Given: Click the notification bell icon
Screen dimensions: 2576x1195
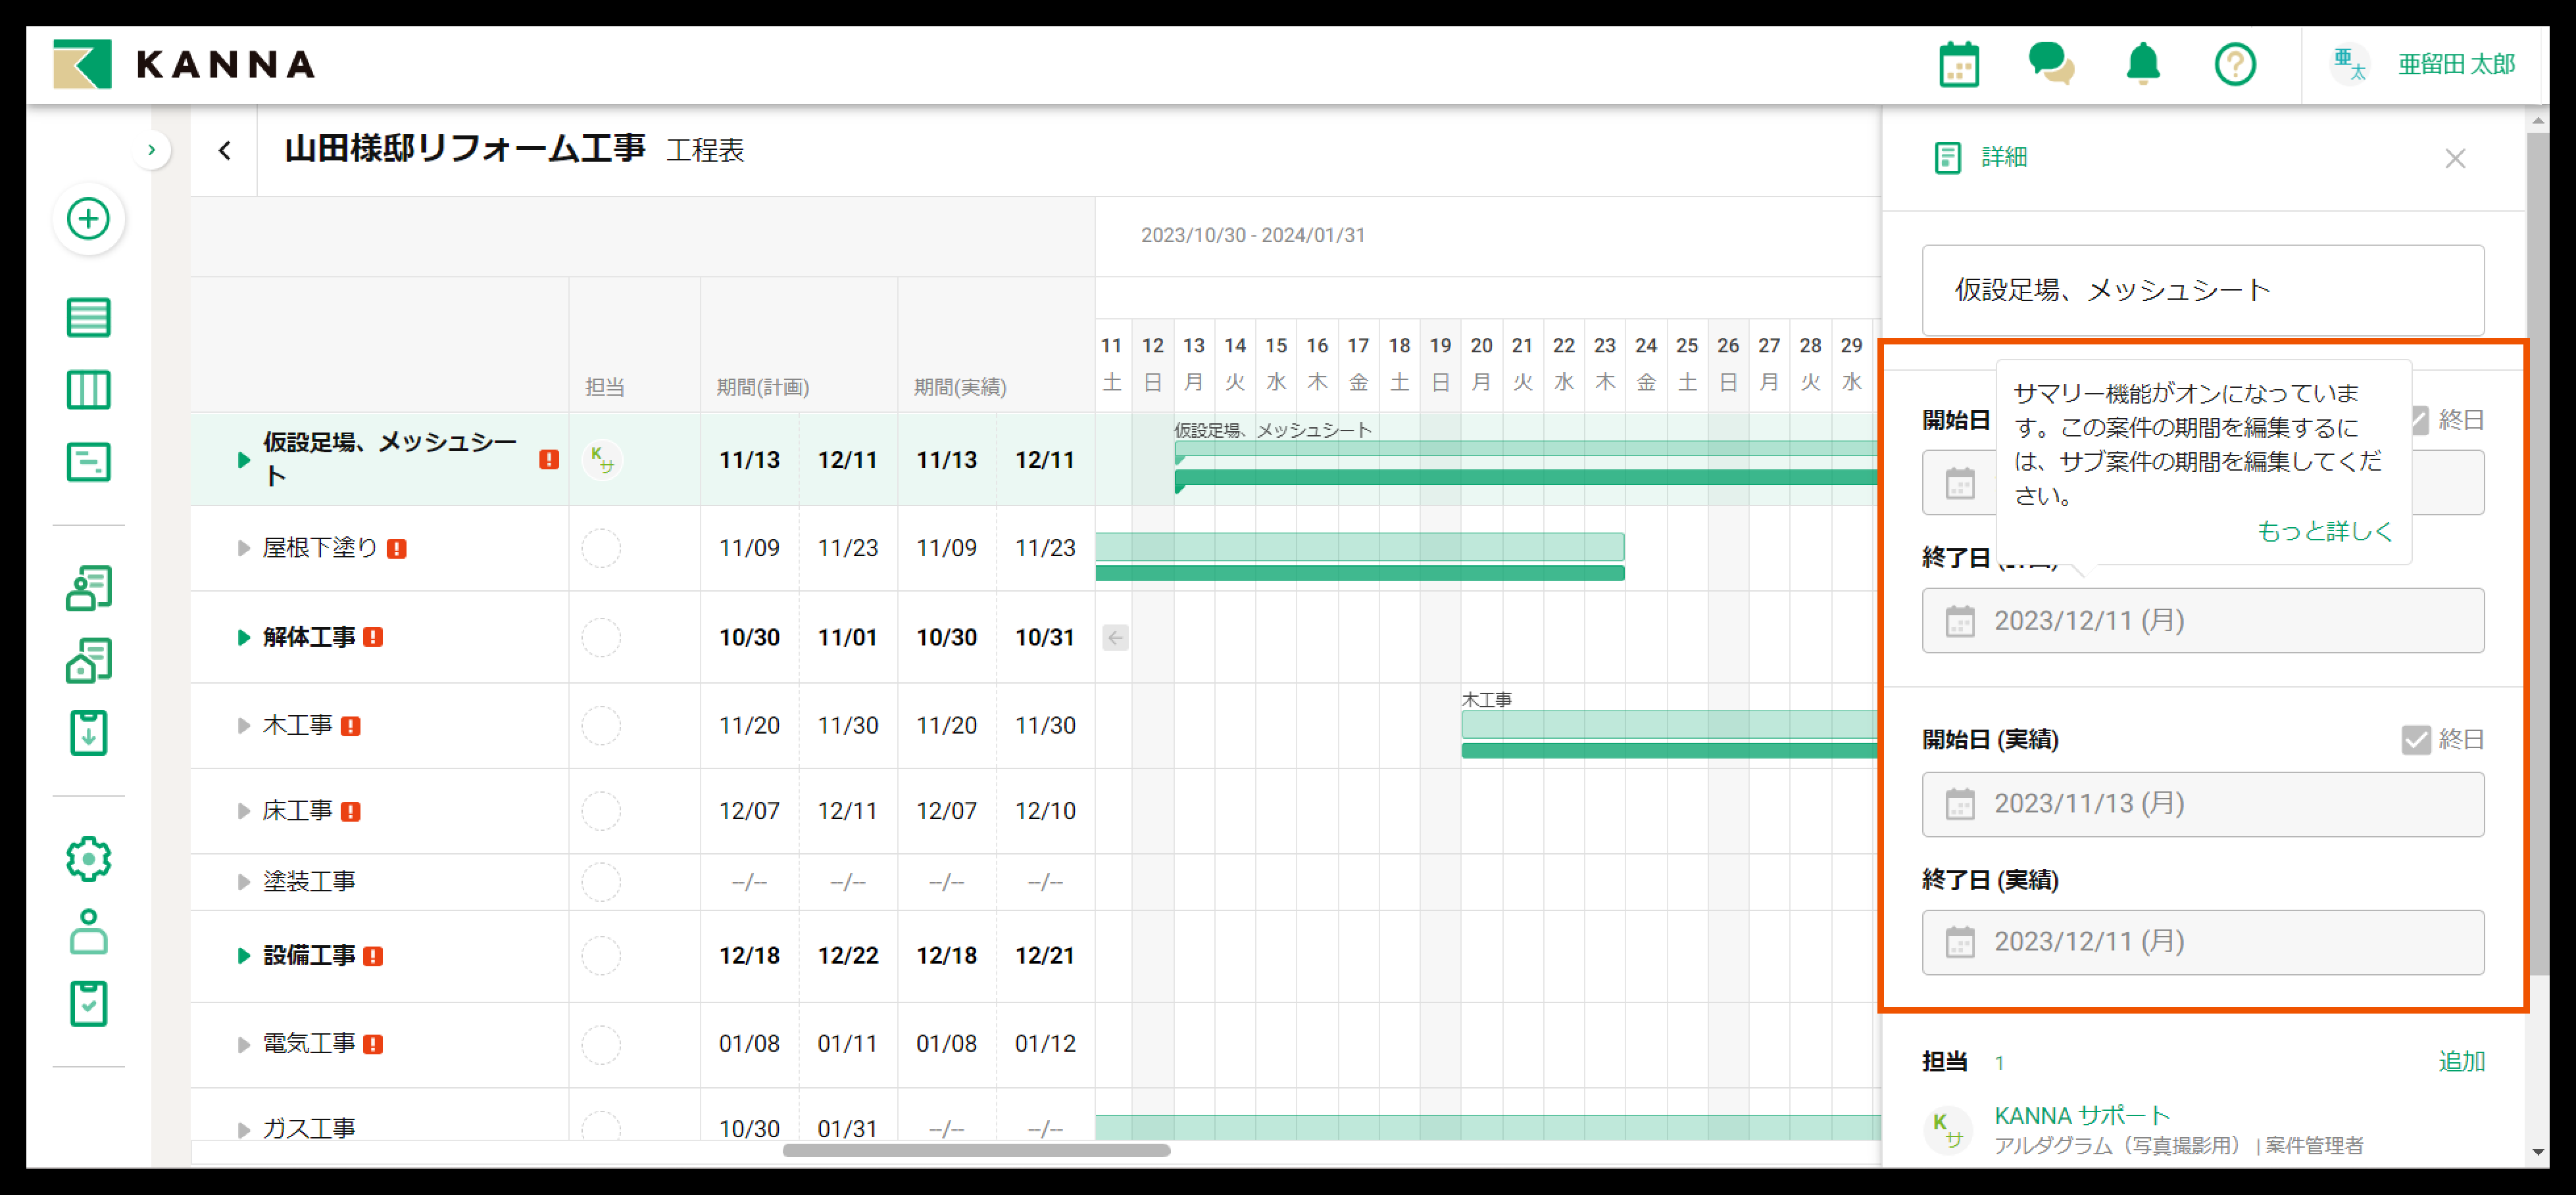Looking at the screenshot, I should 2142,65.
